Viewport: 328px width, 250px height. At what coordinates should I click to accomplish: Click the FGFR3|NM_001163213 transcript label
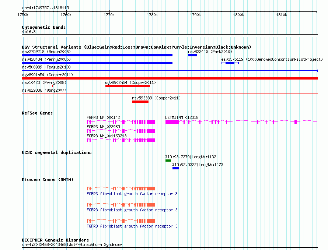click(107, 136)
